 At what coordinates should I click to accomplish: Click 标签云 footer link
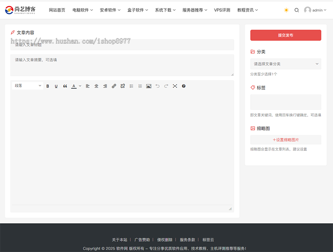click(x=208, y=240)
